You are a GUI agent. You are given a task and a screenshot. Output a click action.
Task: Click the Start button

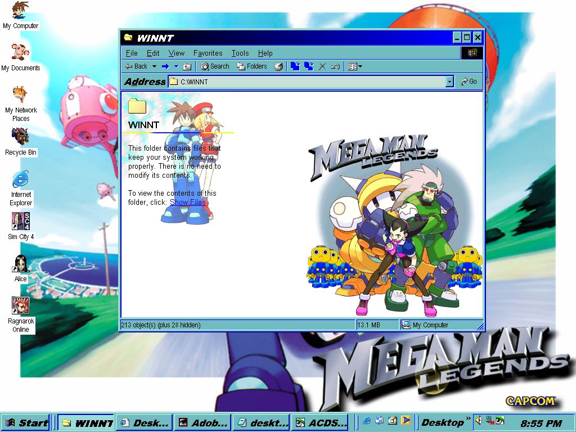[25, 423]
